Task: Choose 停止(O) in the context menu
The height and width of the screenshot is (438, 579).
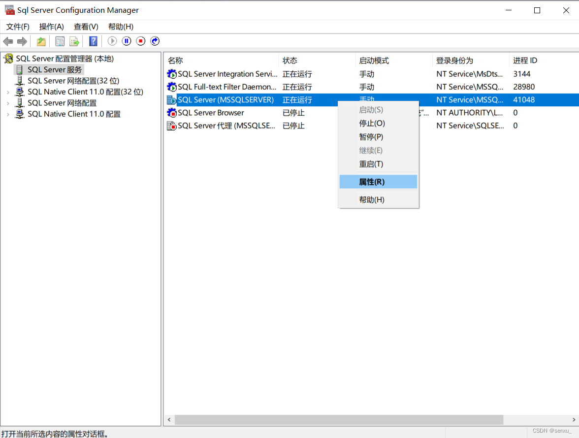Action: click(x=379, y=123)
